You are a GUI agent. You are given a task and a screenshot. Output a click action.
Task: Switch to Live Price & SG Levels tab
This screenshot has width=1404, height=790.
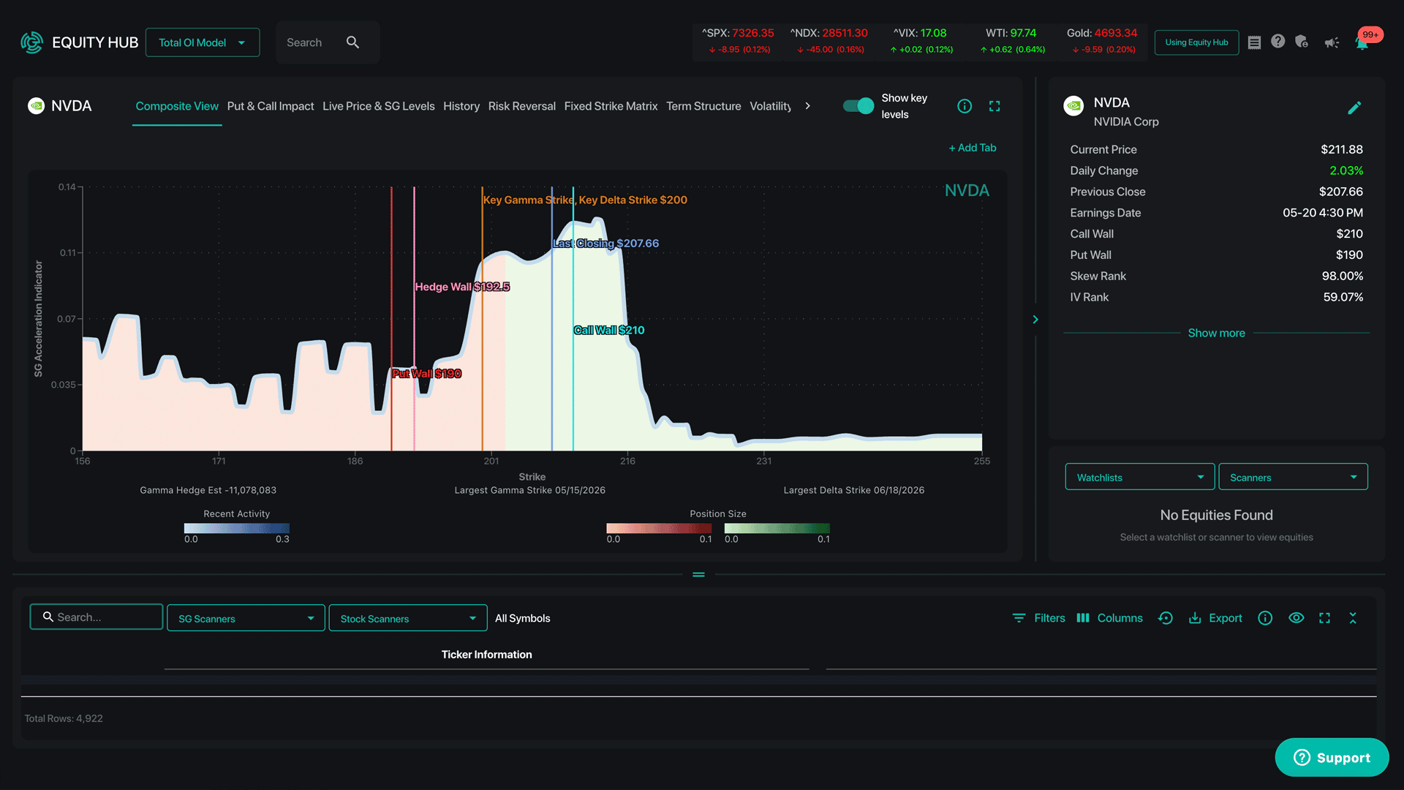379,106
